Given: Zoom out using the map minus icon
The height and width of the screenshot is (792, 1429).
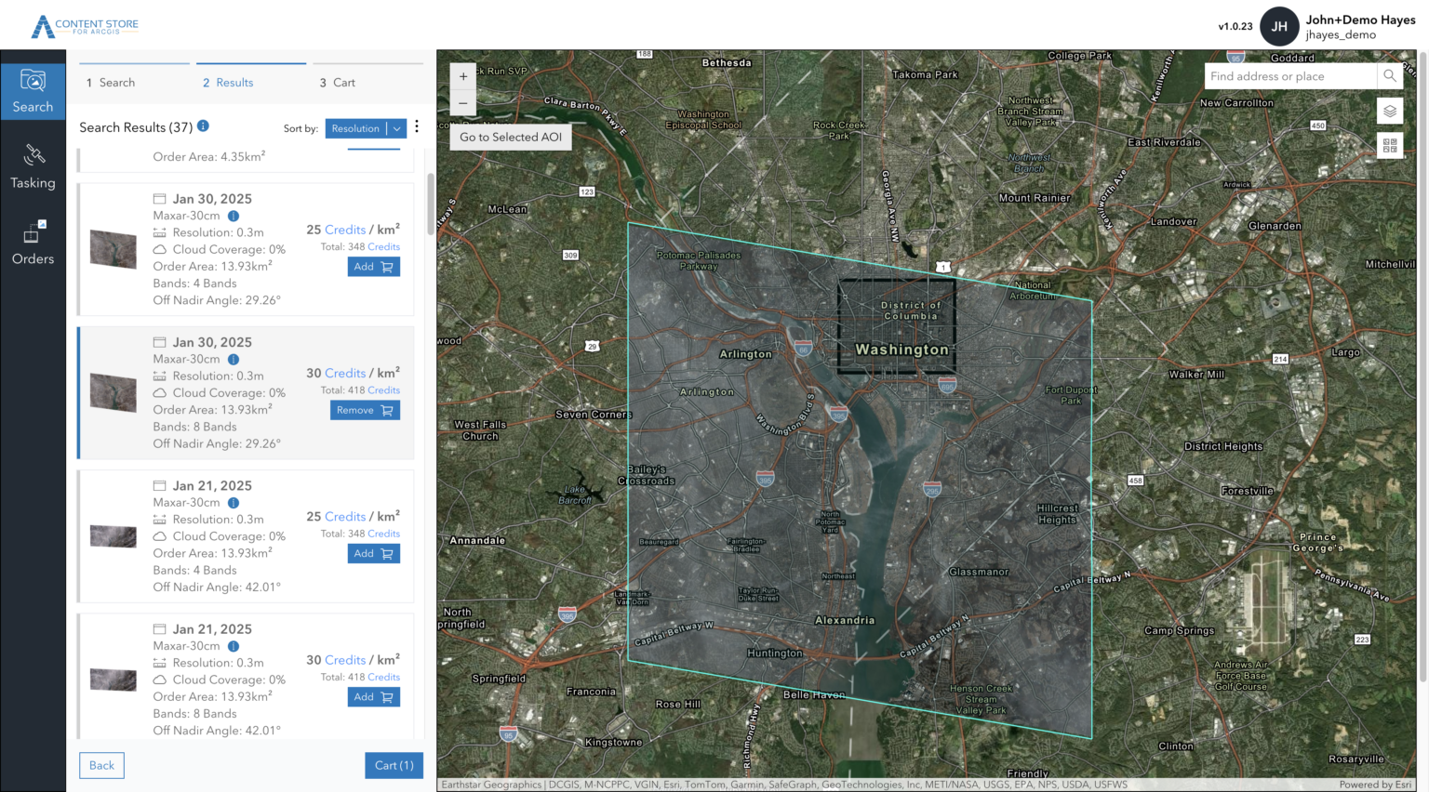Looking at the screenshot, I should pyautogui.click(x=462, y=103).
